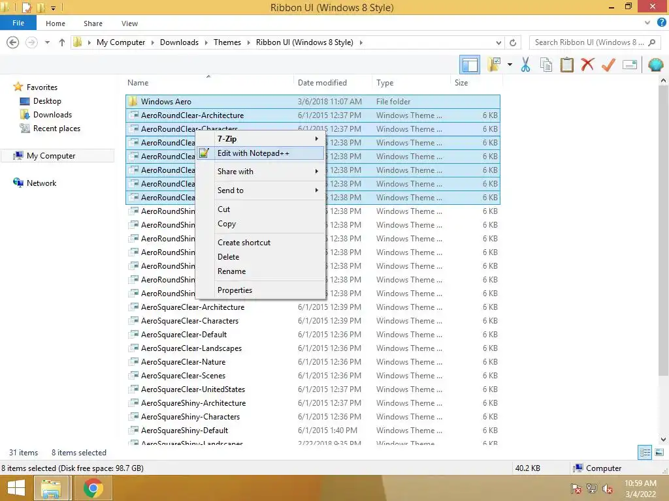This screenshot has width=669, height=501.
Task: Sort by the Type column header
Action: point(385,83)
